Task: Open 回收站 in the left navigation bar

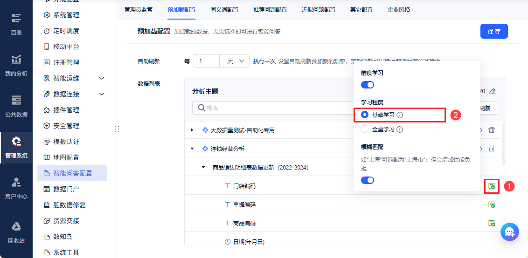Action: pyautogui.click(x=16, y=232)
